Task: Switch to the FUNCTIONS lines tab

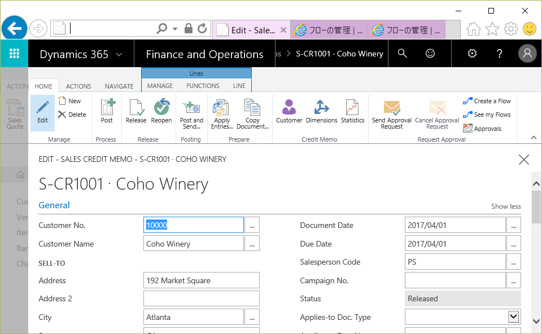Action: tap(203, 86)
